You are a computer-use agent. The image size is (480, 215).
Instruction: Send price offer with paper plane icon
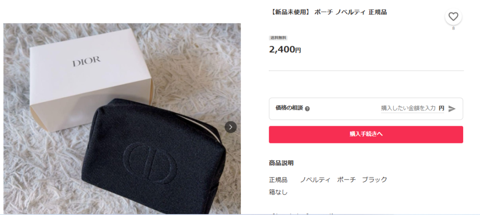click(x=452, y=108)
